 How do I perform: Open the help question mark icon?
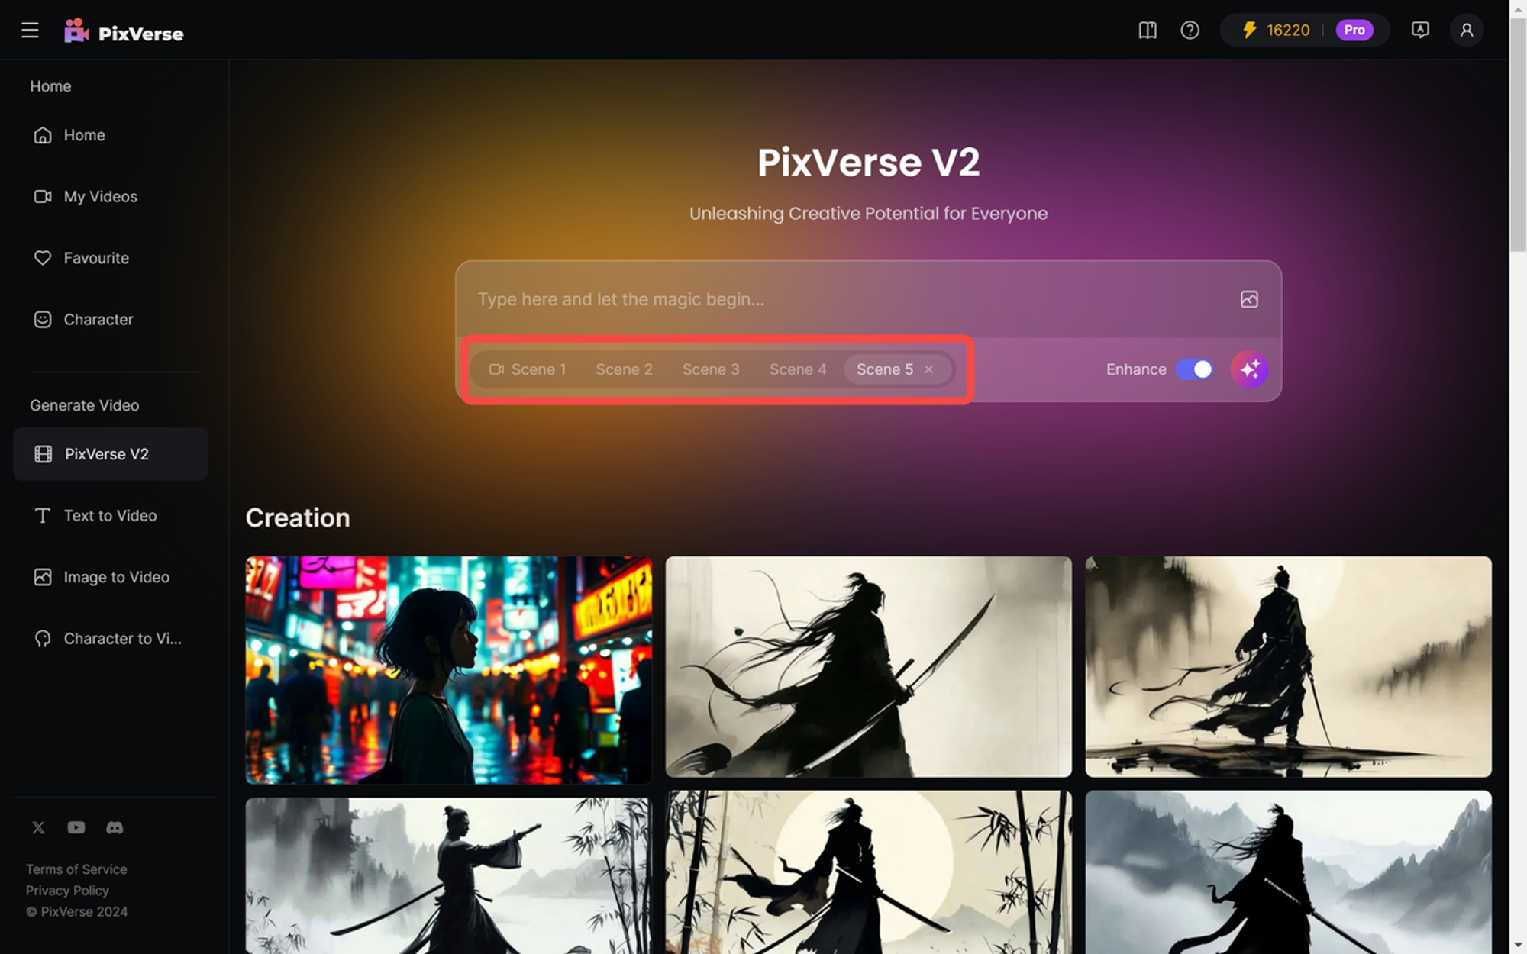coord(1190,31)
